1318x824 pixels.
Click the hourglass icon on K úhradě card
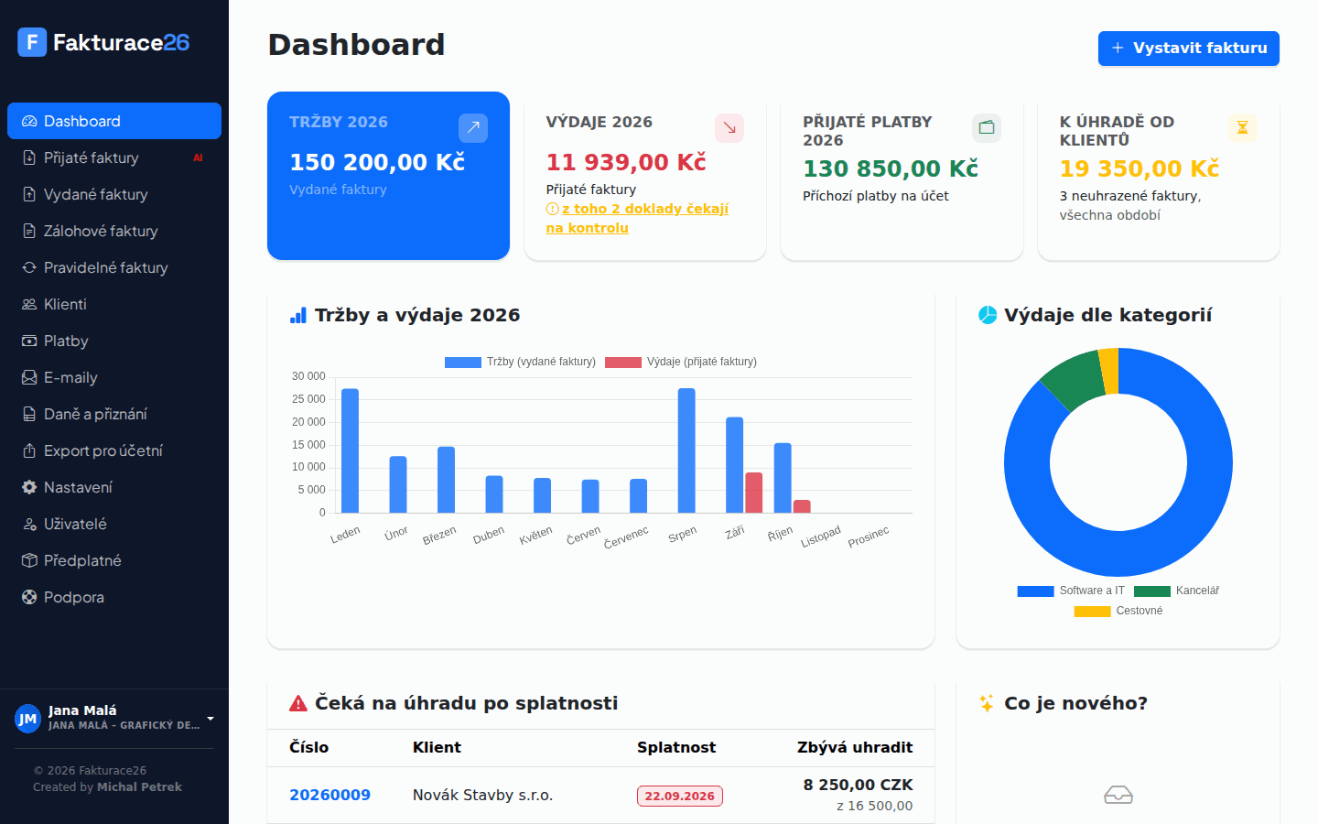pos(1243,128)
